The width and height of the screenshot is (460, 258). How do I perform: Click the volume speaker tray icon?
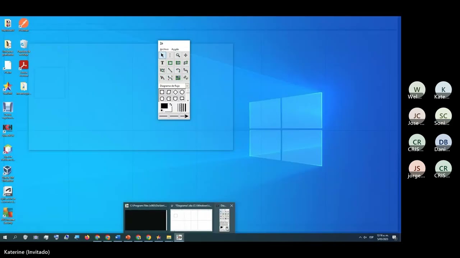[x=365, y=237]
